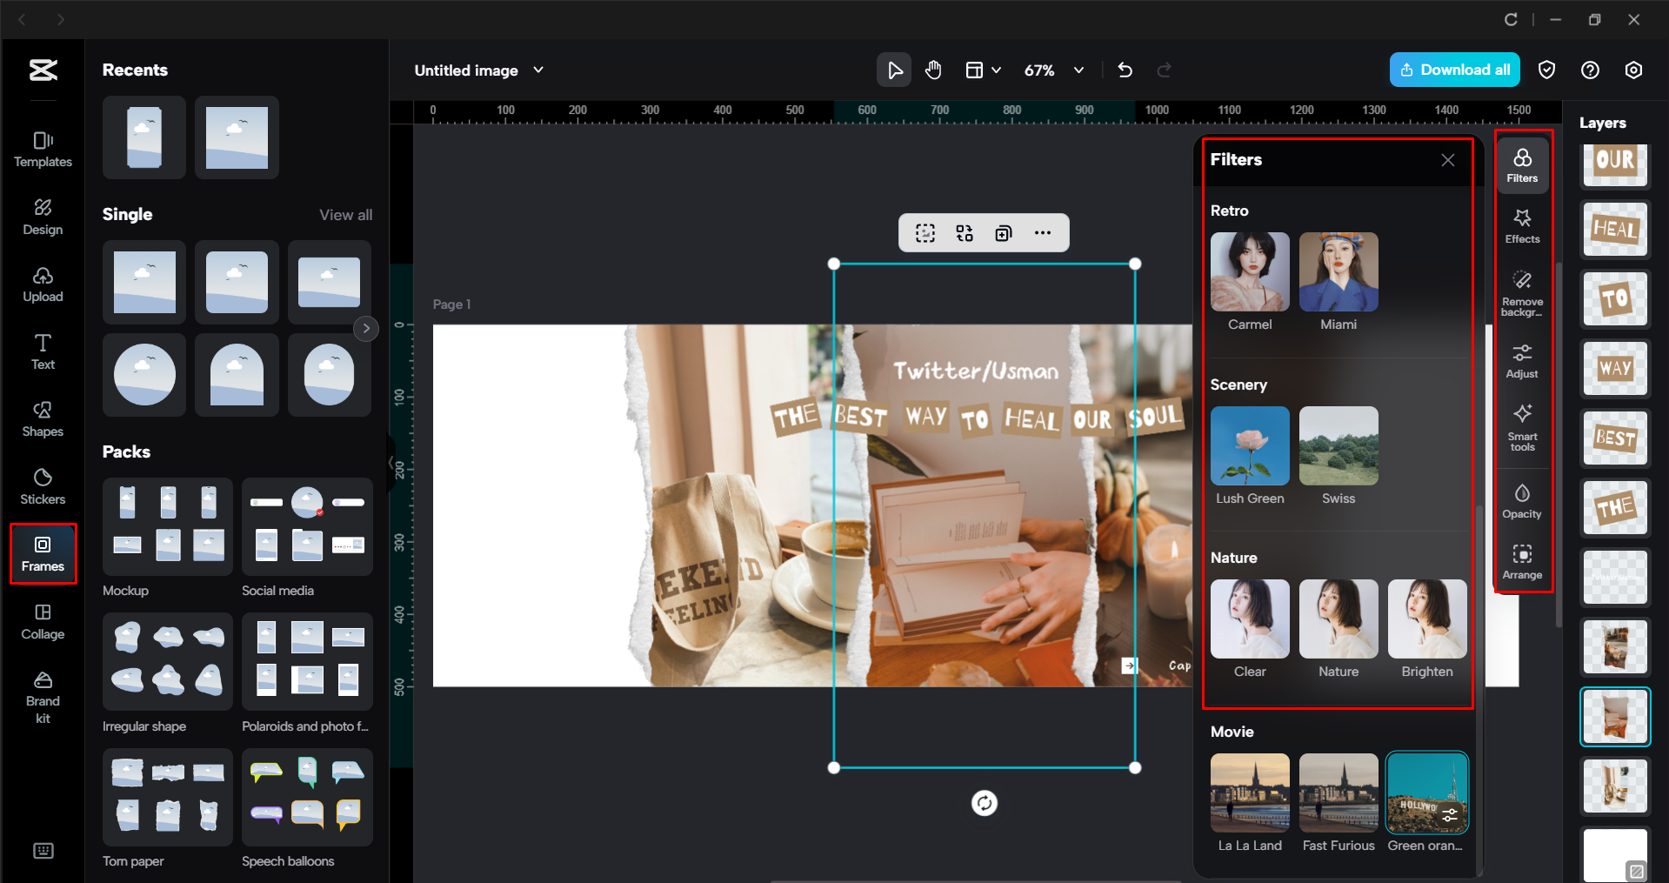This screenshot has width=1669, height=883.
Task: Click the keyboard shortcuts icon at sidebar bottom
Action: coord(43,851)
